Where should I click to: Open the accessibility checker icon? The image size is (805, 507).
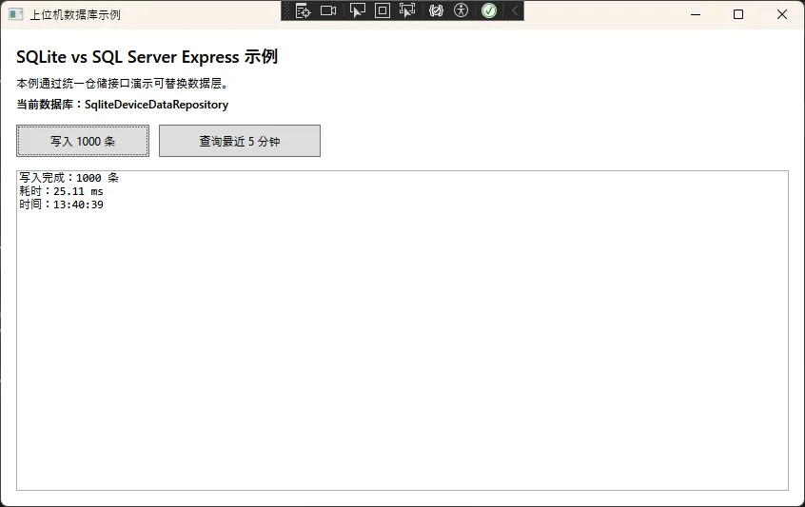click(x=461, y=10)
